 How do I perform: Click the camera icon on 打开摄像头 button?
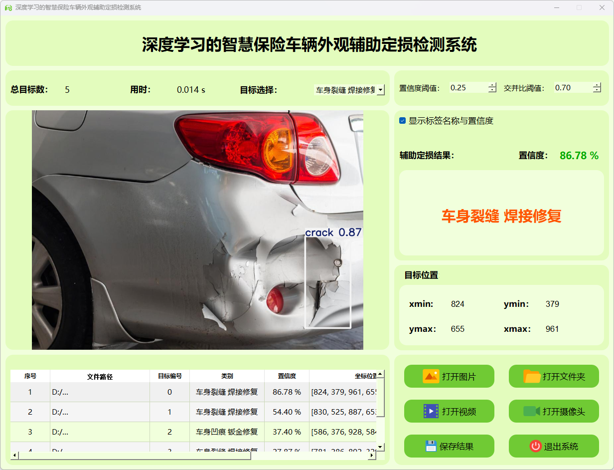(532, 411)
